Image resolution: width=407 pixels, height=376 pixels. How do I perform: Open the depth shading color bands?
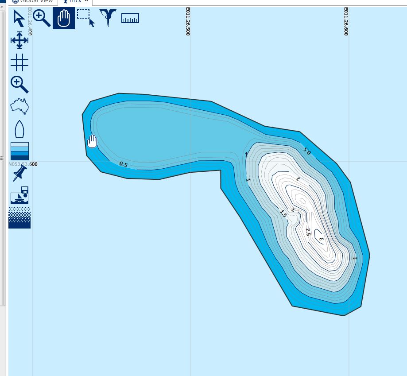point(19,151)
